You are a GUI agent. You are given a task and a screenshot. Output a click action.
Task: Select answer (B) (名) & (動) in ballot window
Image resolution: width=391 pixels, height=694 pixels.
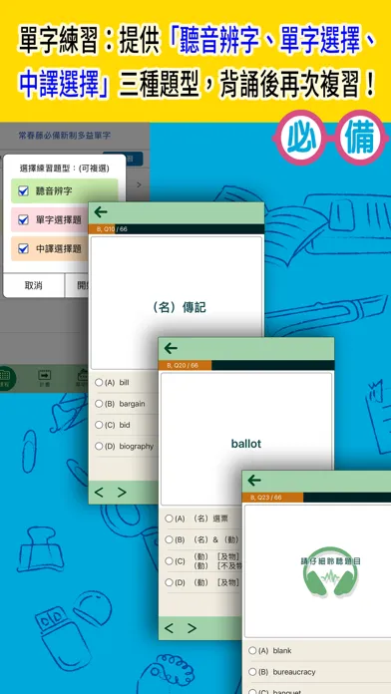click(x=169, y=539)
